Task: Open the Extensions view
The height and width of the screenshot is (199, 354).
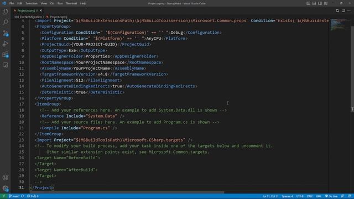Action: pyautogui.click(x=5, y=54)
